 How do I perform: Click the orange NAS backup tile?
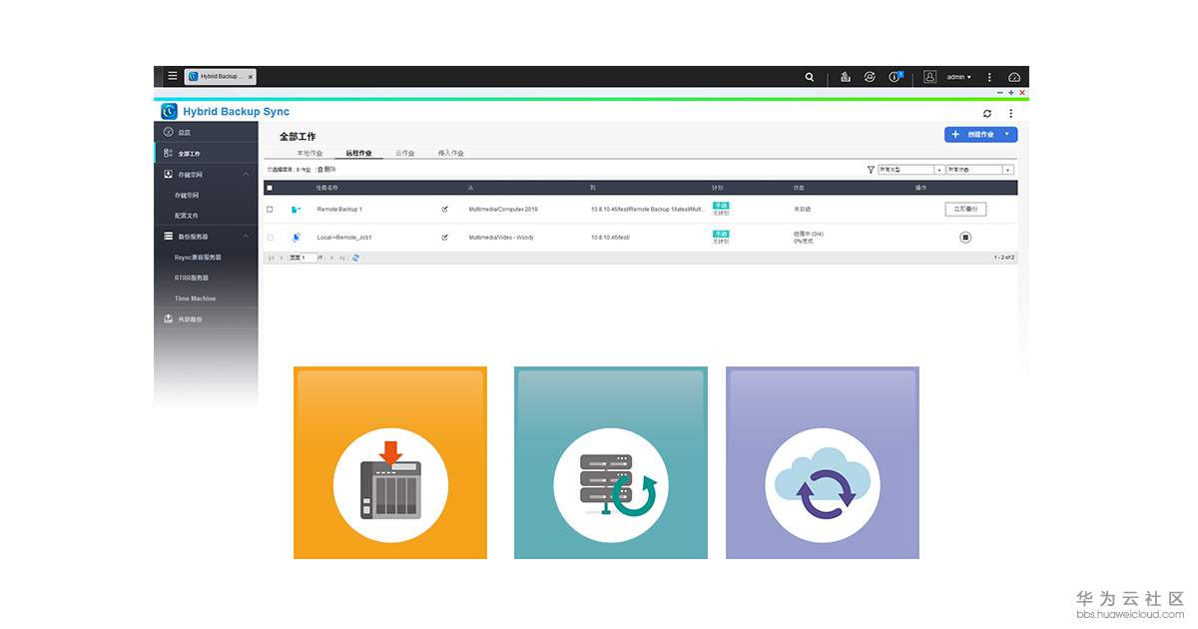coord(390,462)
